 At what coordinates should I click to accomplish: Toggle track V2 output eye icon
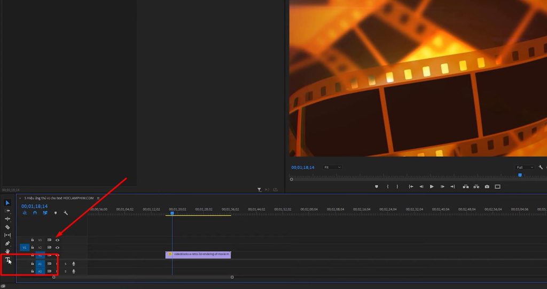(x=57, y=247)
